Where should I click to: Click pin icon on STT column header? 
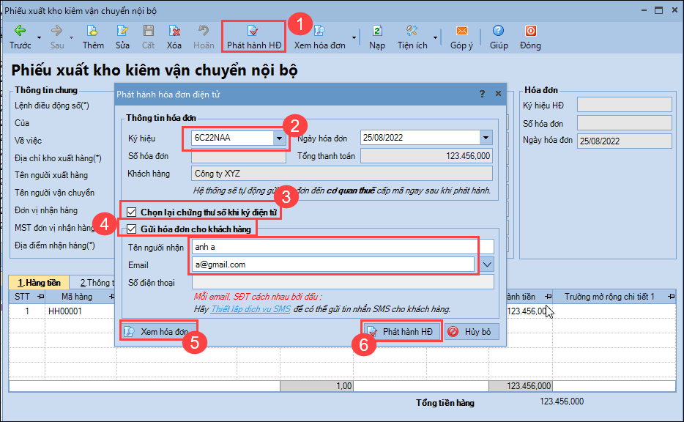click(40, 297)
